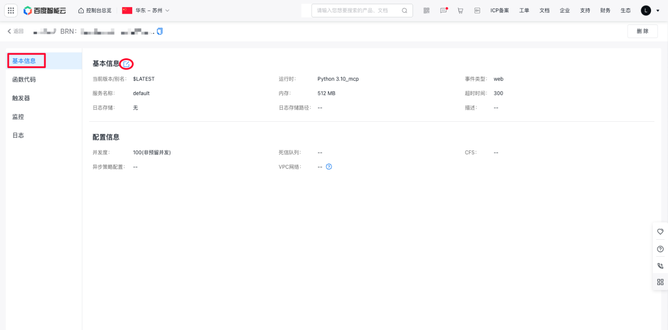Screen dimensions: 668x330
Task: Click the 当前版本/别名 label
Action: [110, 79]
